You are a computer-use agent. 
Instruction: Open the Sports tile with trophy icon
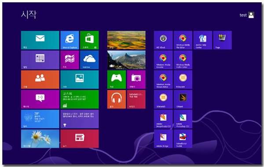[80, 119]
